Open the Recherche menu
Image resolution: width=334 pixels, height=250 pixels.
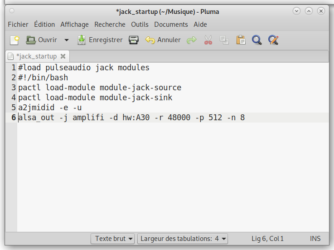(110, 25)
